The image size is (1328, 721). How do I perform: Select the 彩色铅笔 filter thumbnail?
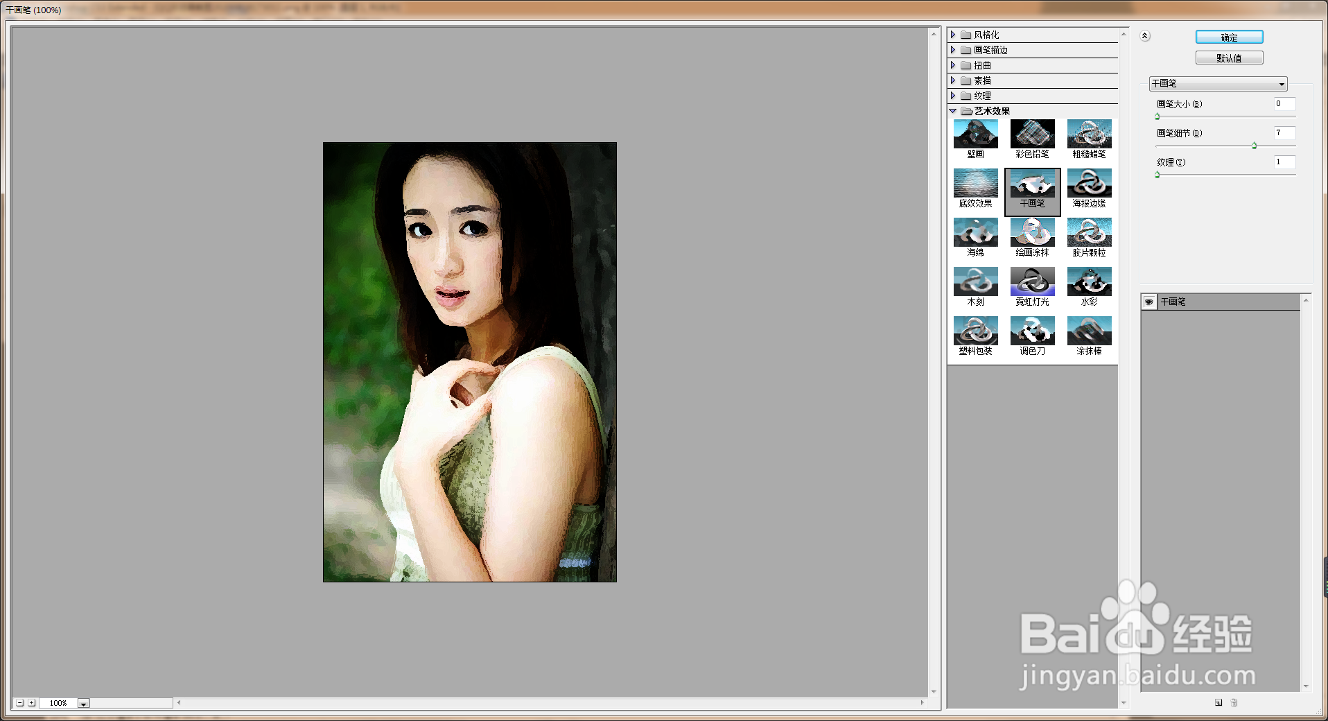pyautogui.click(x=1032, y=134)
